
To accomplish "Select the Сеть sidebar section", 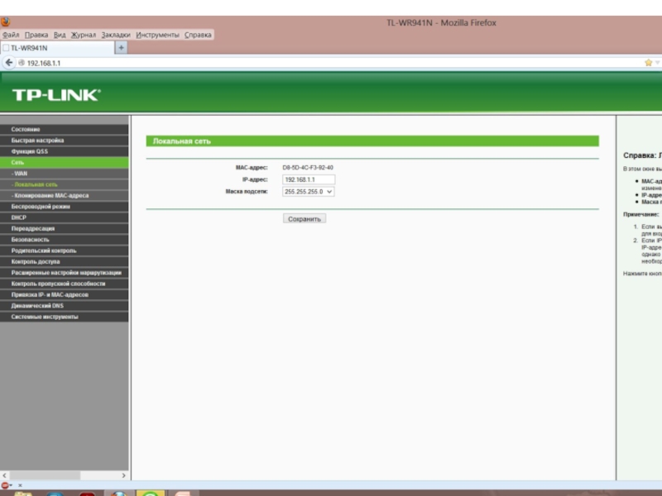I will pyautogui.click(x=65, y=162).
